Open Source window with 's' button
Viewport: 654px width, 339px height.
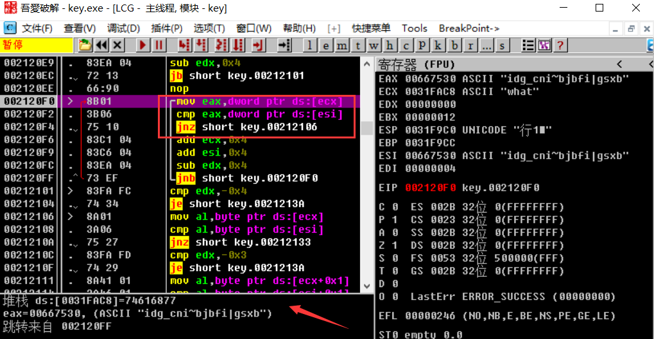[x=502, y=45]
